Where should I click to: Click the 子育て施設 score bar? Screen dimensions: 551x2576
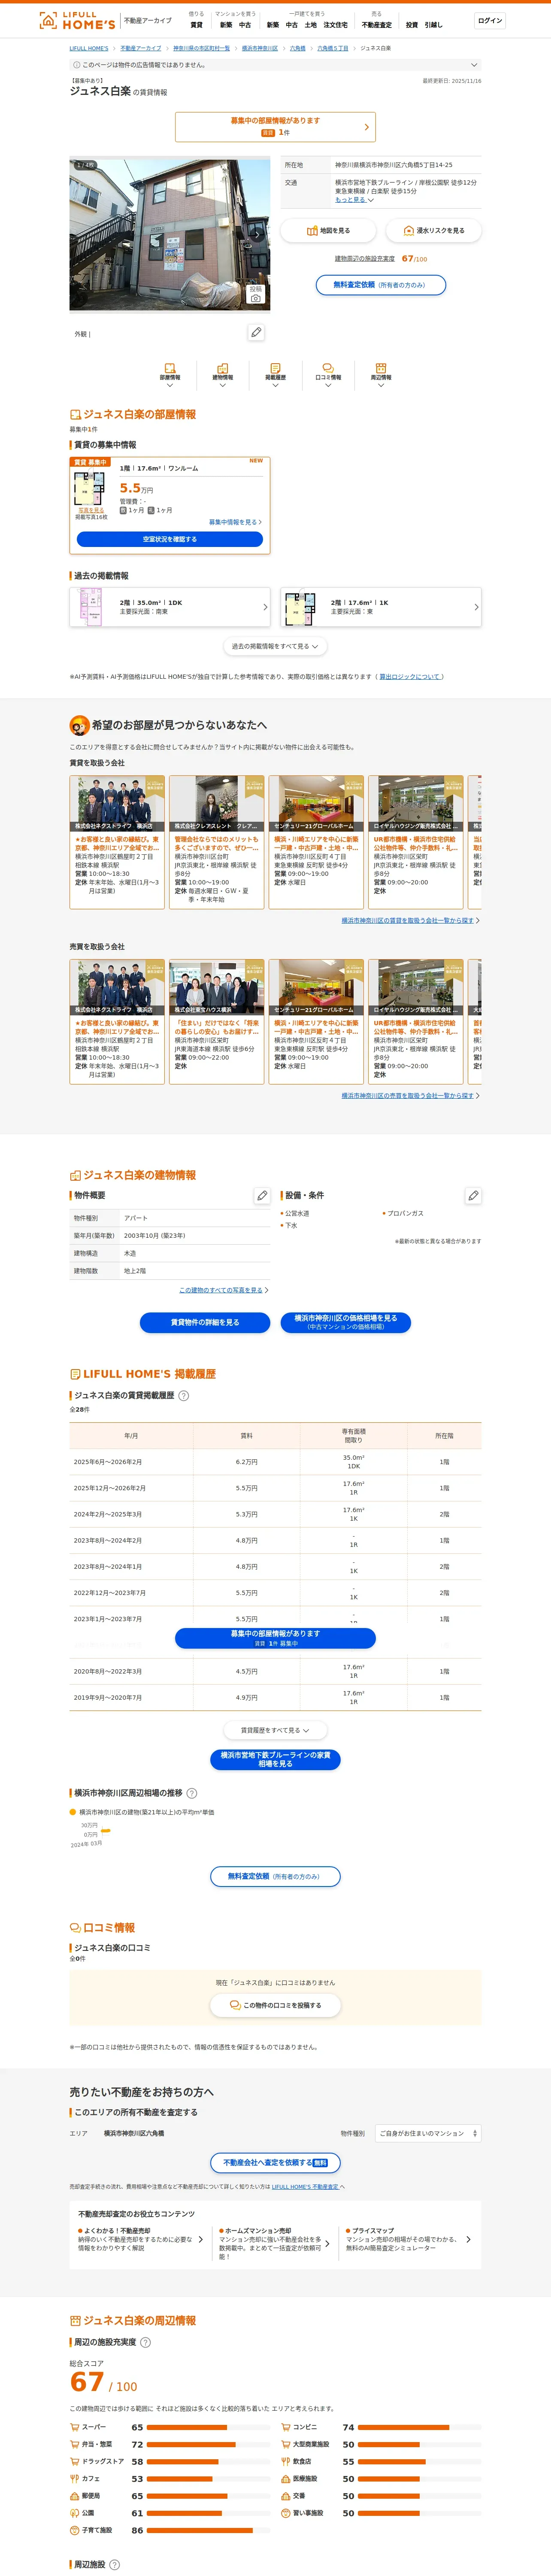[x=208, y=2530]
